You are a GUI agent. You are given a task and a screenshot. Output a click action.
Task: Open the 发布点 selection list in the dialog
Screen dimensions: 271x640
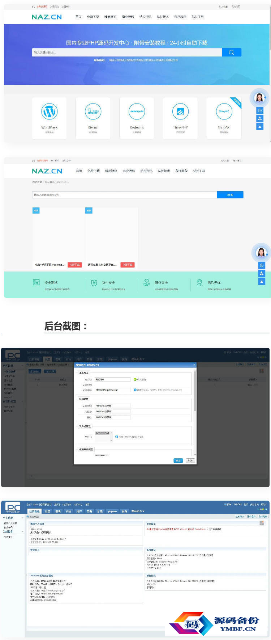[x=104, y=436]
